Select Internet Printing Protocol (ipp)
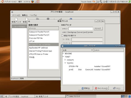This screenshot has height=98, width=131. point(44,51)
